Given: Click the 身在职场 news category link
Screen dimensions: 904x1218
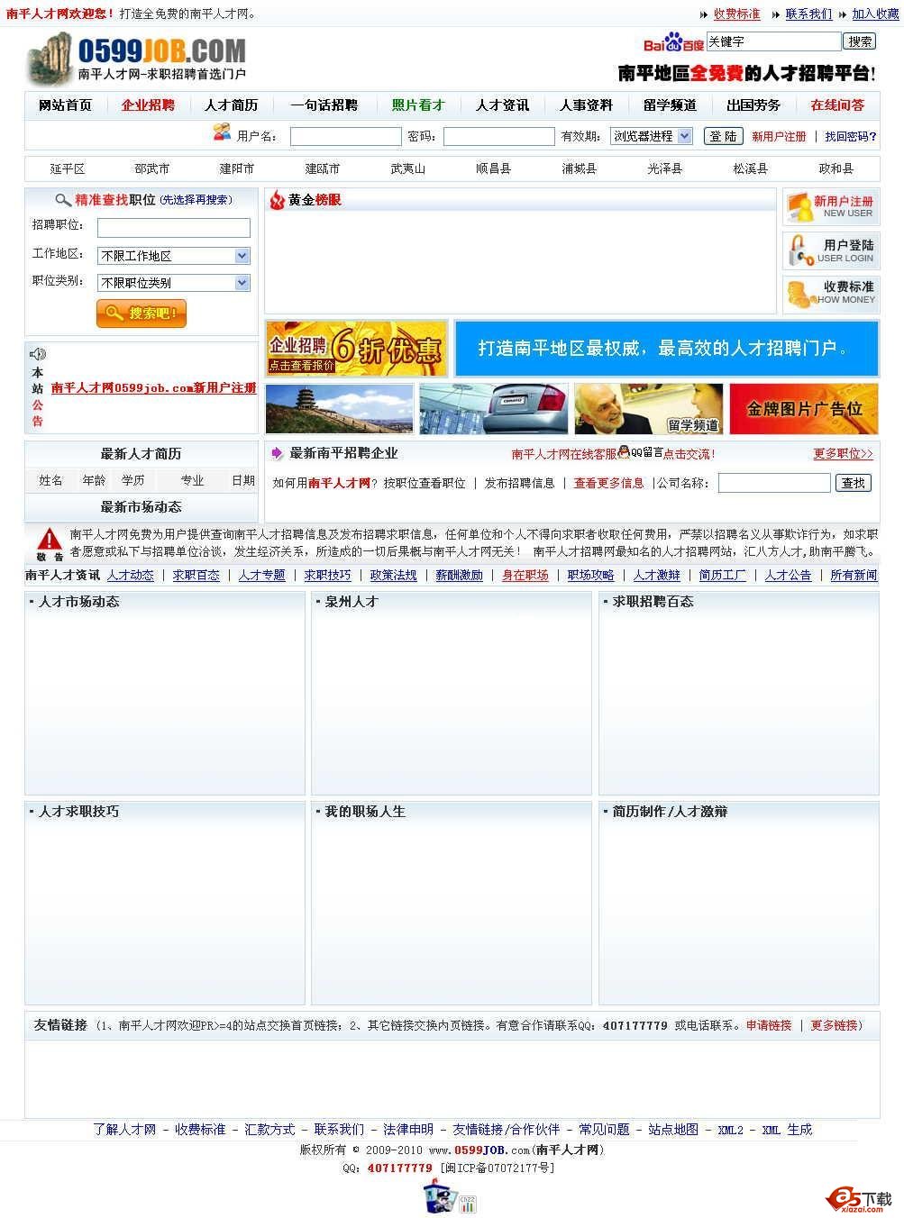Looking at the screenshot, I should click(525, 575).
